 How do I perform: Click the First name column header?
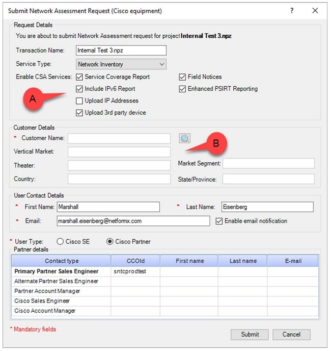click(189, 261)
